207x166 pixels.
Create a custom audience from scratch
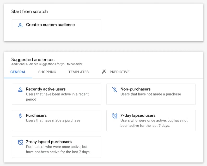click(x=57, y=25)
